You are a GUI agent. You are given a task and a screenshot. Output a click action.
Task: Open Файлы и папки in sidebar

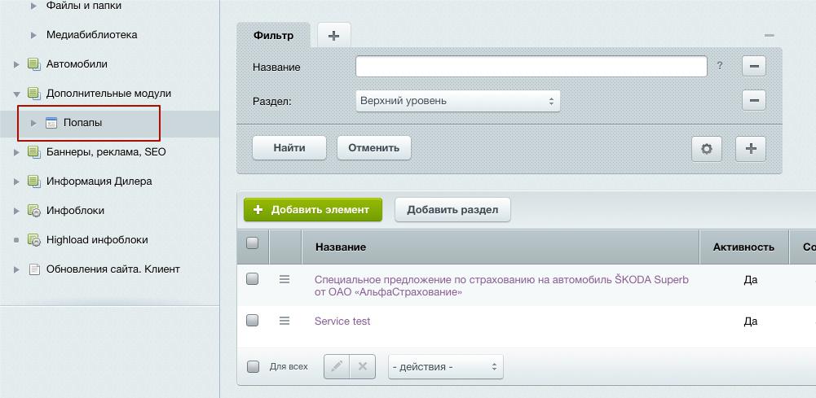(84, 6)
